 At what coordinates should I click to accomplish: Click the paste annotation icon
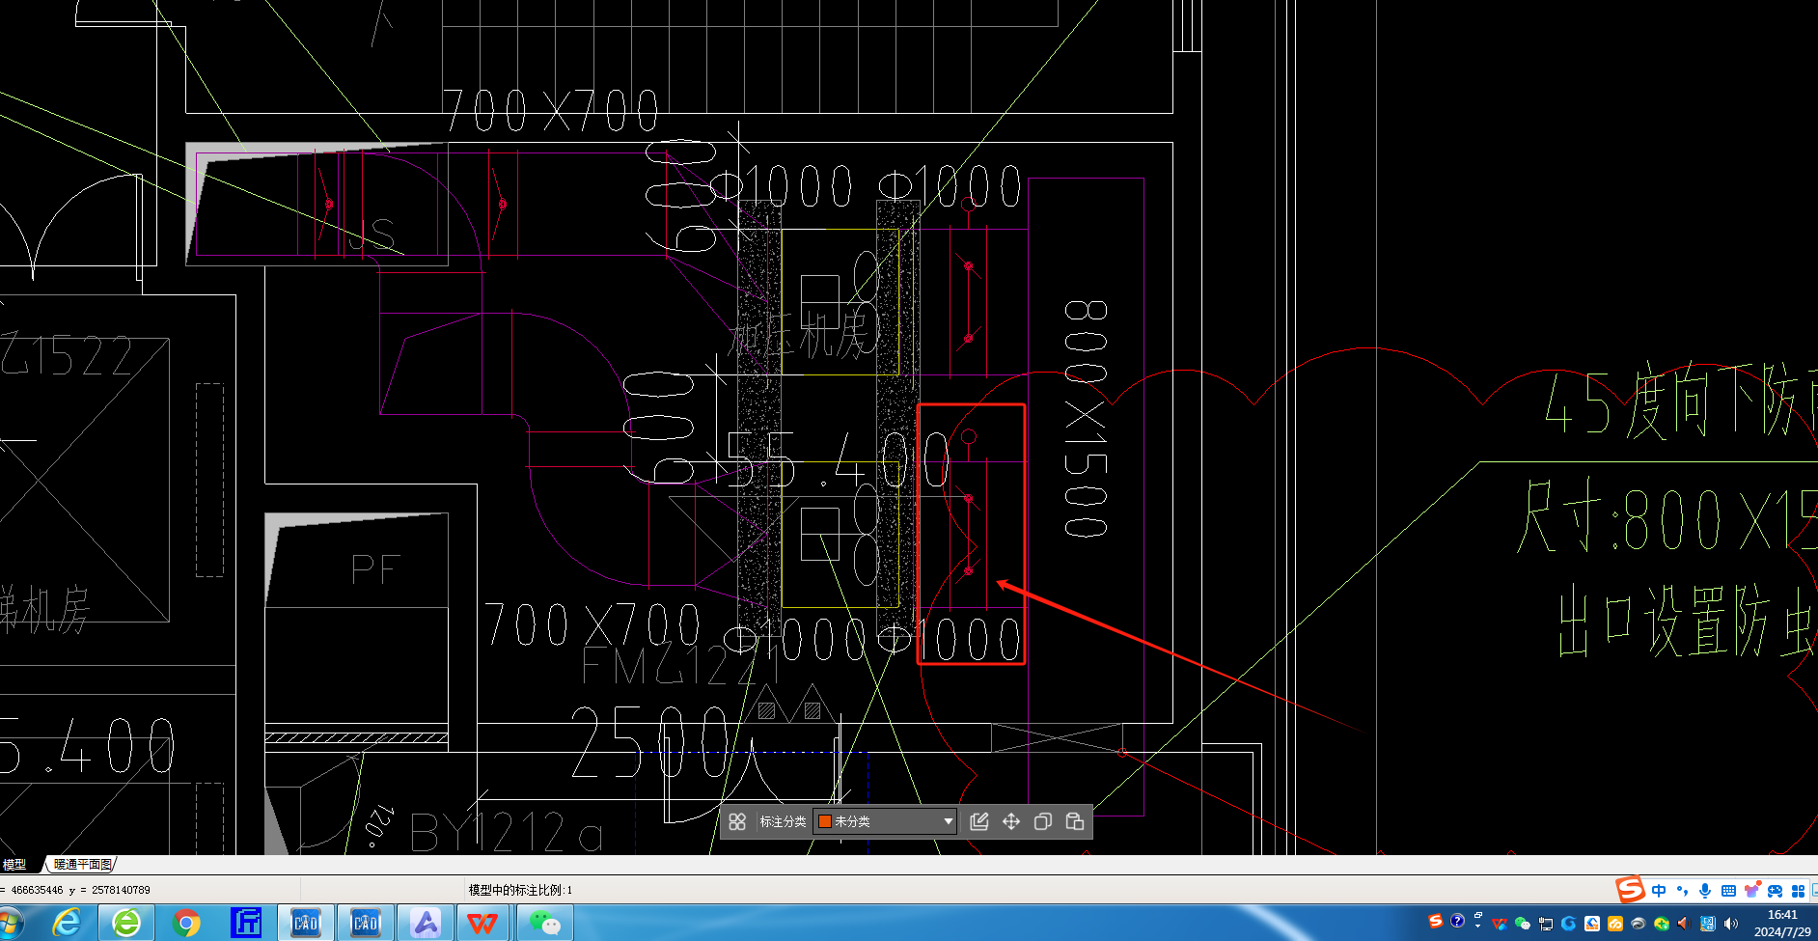click(1075, 821)
